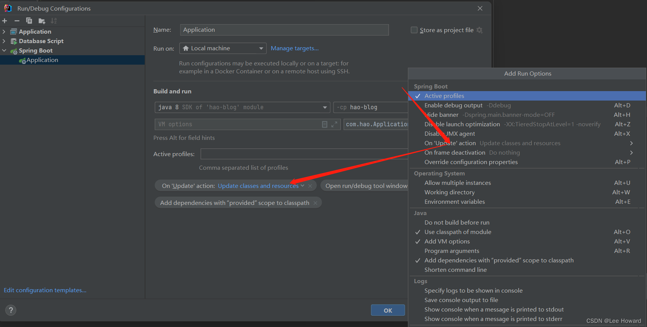Click the Active profiles input field
This screenshot has width=647, height=327.
coord(304,154)
